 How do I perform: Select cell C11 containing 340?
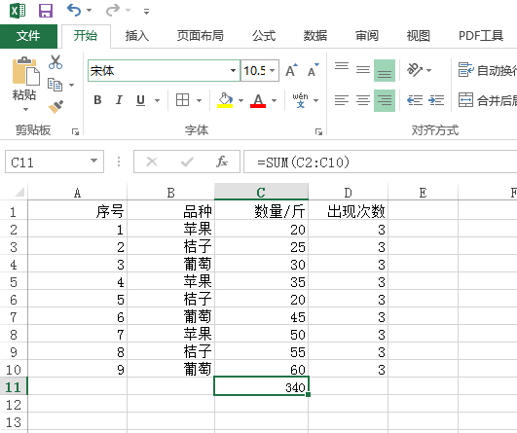point(262,386)
